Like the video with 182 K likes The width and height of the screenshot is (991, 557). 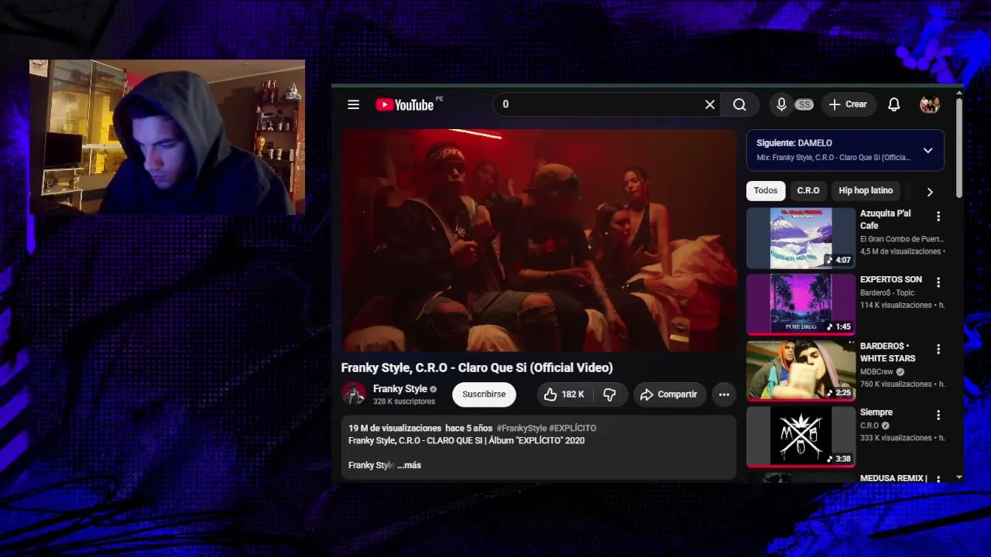pyautogui.click(x=564, y=395)
